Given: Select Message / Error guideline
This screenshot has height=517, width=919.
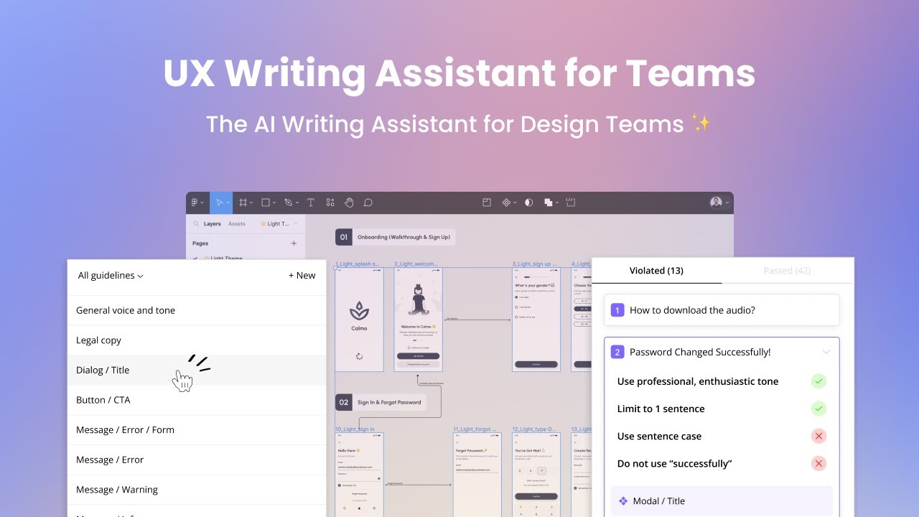Looking at the screenshot, I should point(197,460).
